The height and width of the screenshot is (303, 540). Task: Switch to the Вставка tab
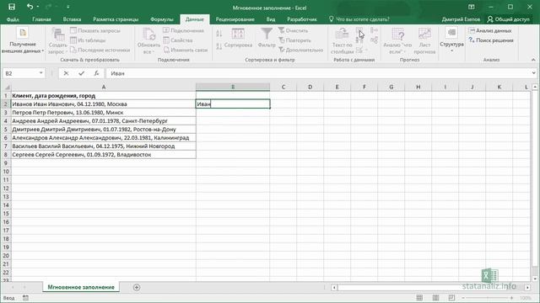click(x=72, y=19)
